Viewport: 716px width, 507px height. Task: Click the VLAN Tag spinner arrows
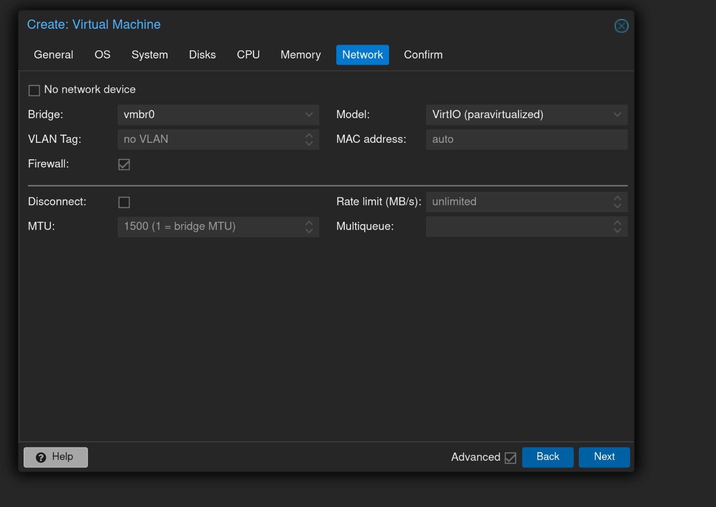309,139
